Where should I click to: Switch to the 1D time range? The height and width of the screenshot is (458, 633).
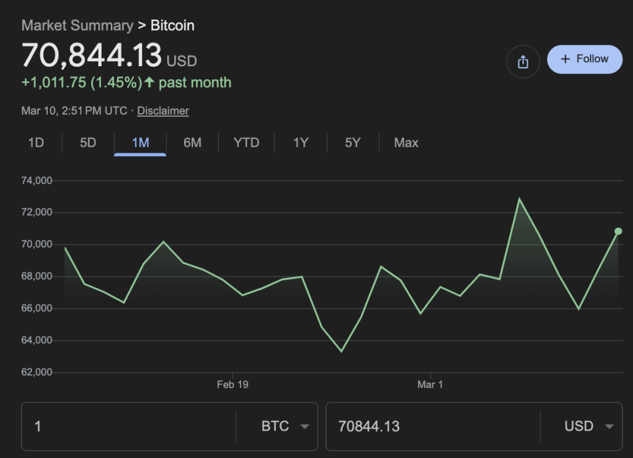click(x=36, y=143)
